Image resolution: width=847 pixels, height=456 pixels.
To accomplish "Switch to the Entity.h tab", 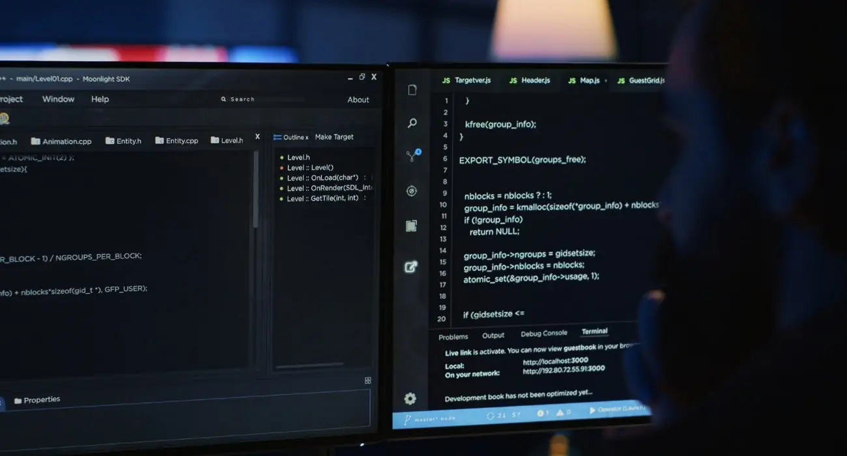I will pyautogui.click(x=123, y=141).
